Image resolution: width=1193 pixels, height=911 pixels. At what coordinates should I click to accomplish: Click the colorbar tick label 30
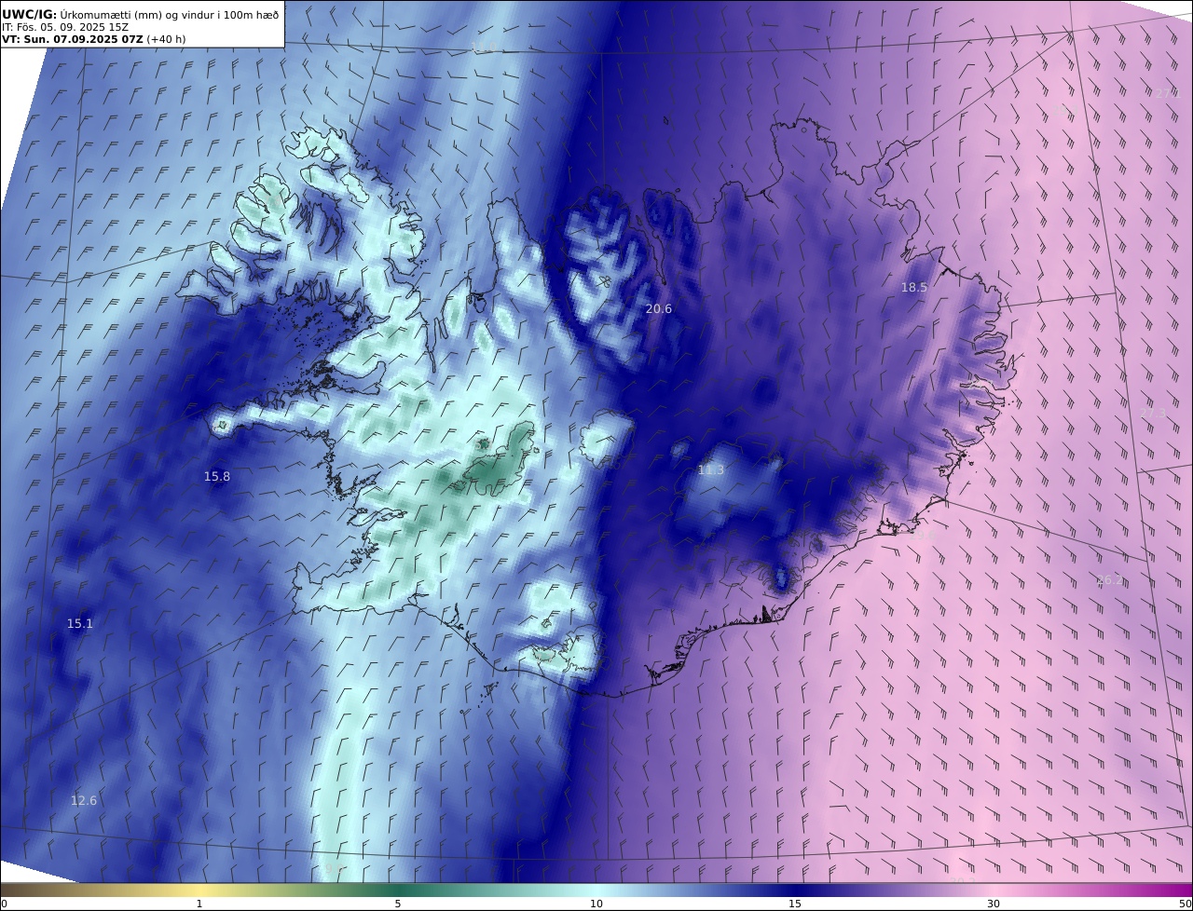click(x=994, y=904)
